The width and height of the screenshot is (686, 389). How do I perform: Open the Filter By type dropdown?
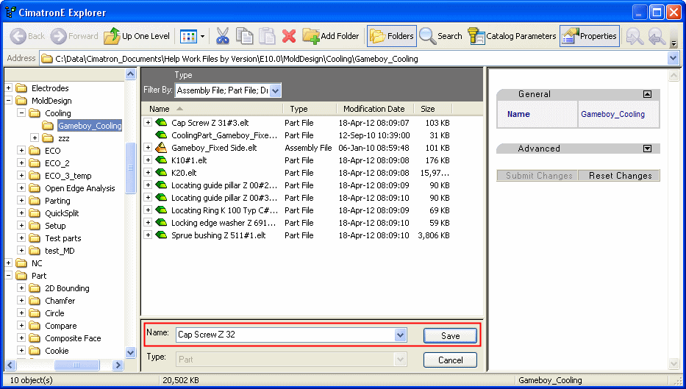point(275,90)
